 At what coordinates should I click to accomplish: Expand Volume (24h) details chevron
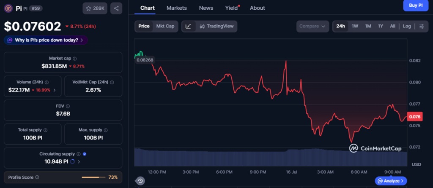[x=55, y=90]
